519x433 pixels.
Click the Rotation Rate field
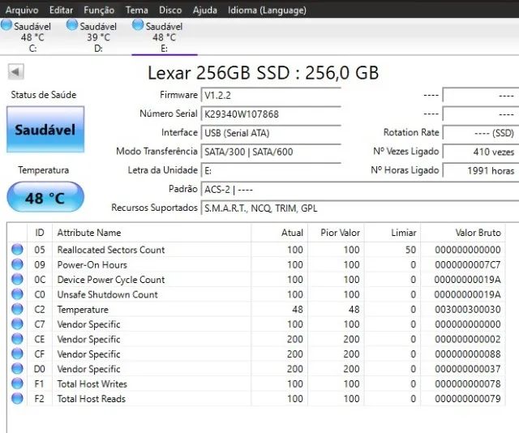[x=481, y=133]
